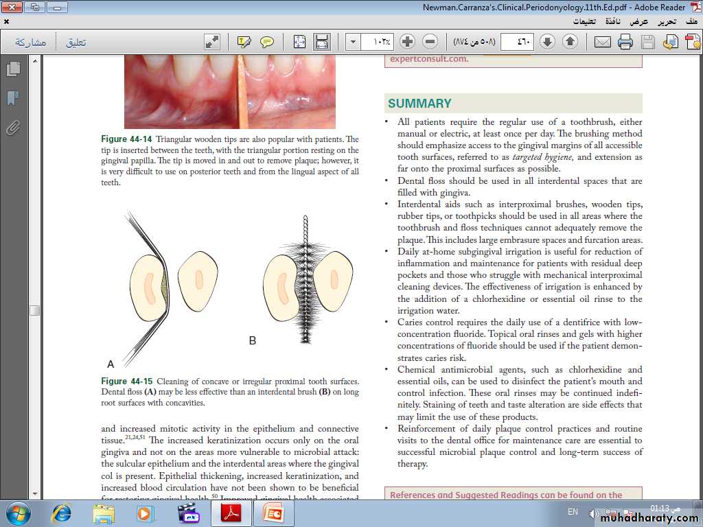Open the page thumbnails panel

pos(12,69)
